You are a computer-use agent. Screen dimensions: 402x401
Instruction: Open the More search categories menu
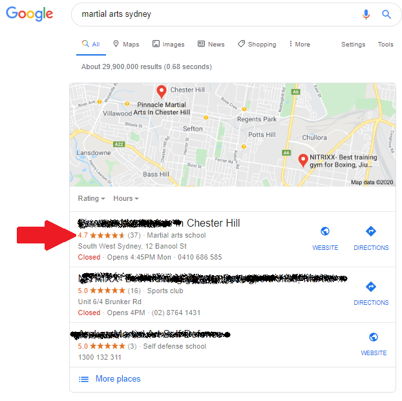(299, 44)
